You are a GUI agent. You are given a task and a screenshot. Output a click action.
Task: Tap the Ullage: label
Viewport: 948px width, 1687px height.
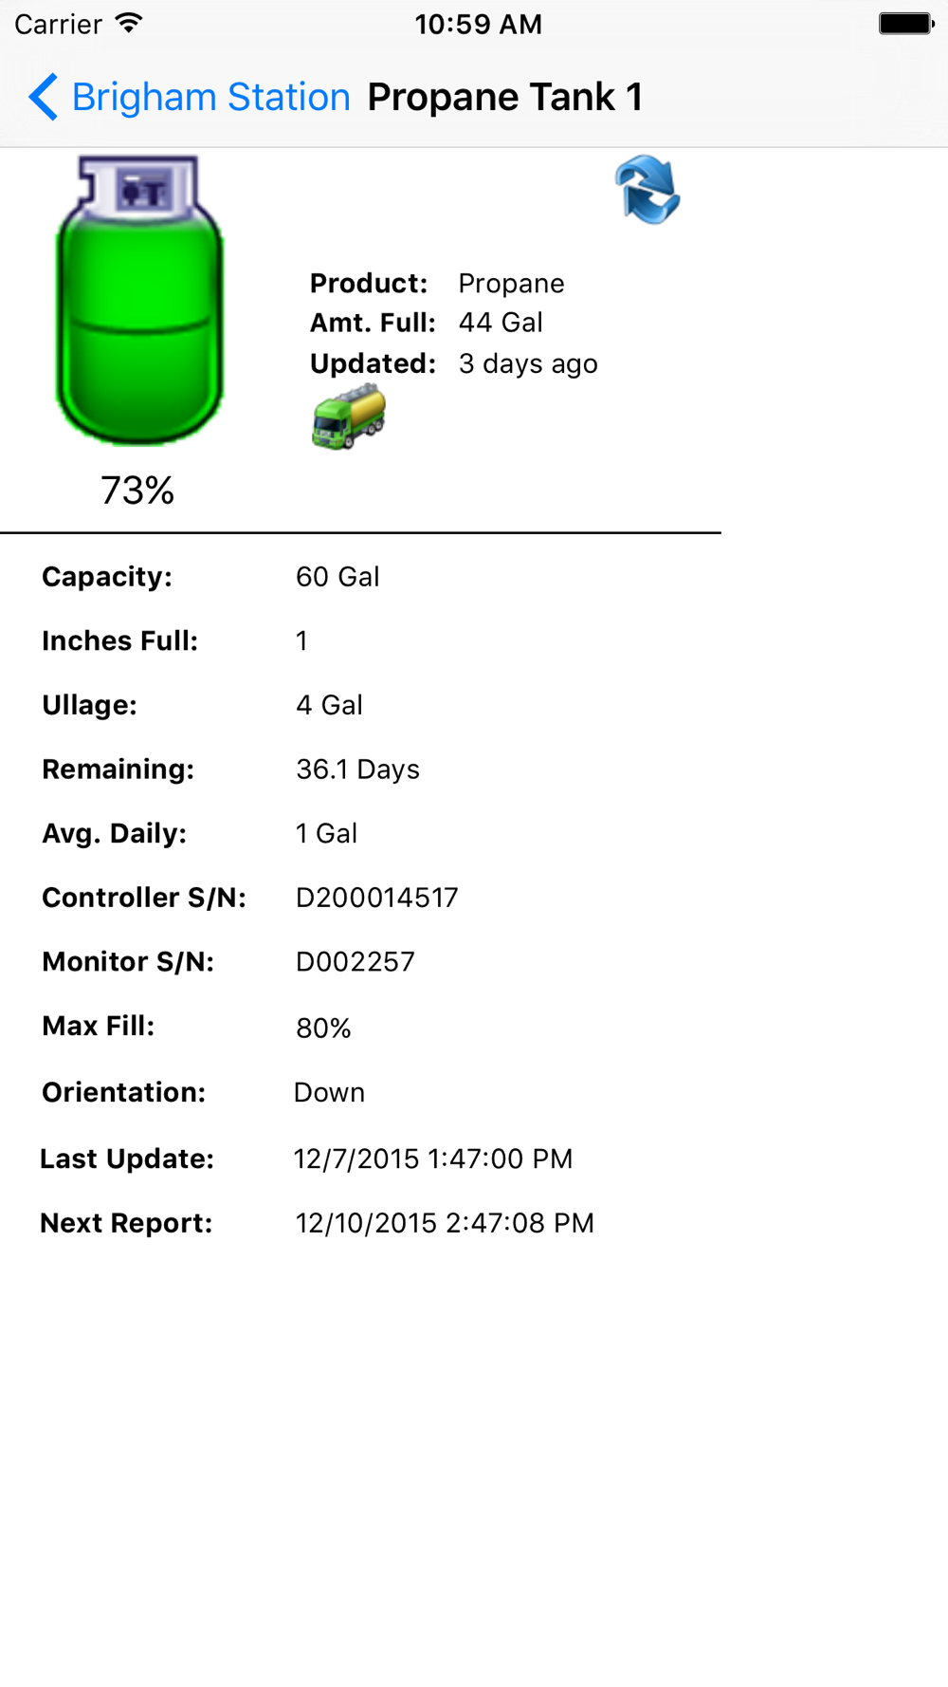(x=90, y=705)
